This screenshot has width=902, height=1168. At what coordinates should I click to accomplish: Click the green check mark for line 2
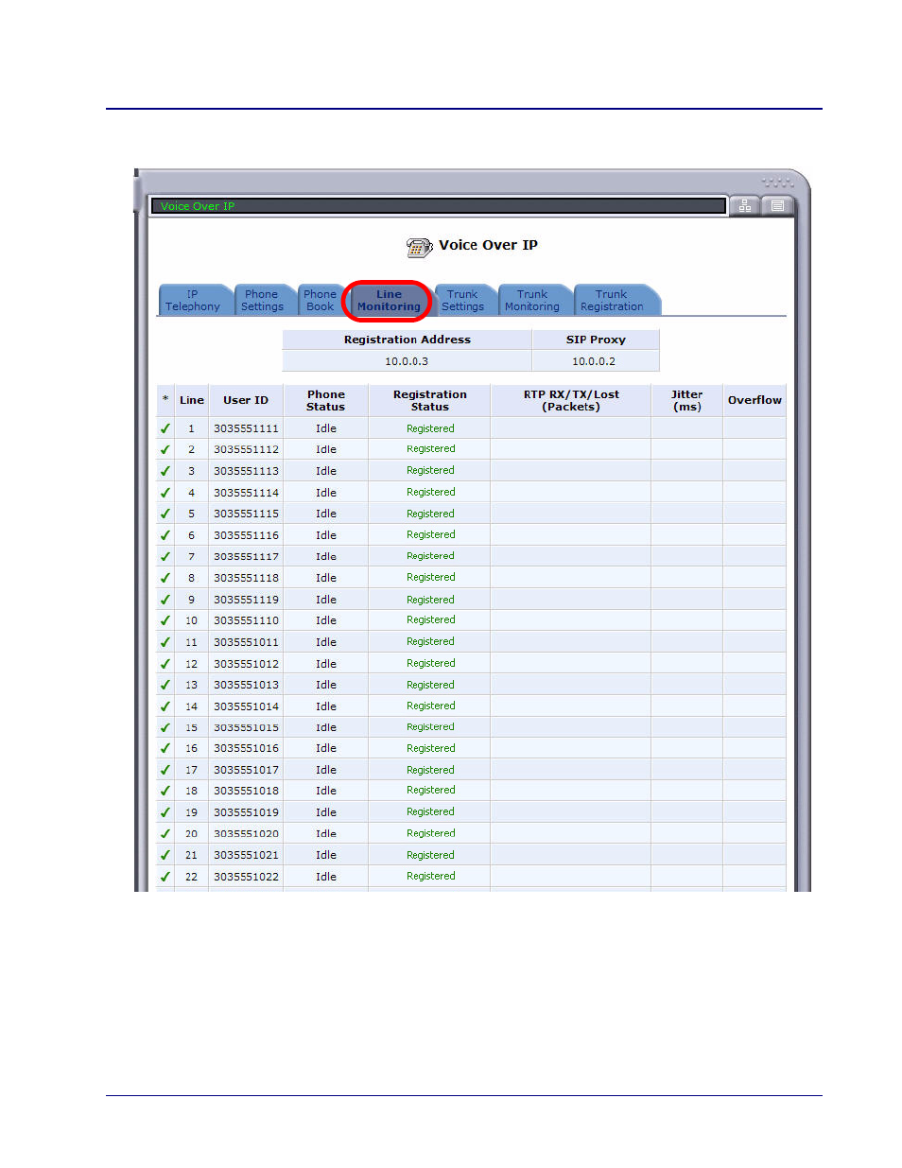[x=165, y=449]
